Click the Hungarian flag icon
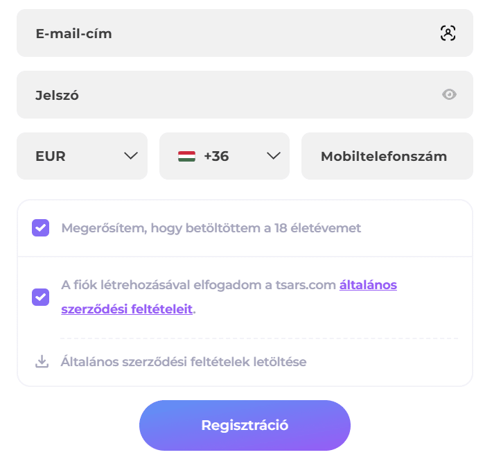Image resolution: width=492 pixels, height=457 pixels. (186, 156)
